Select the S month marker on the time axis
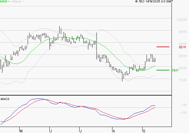Screen dimensions: 189x133 point(144,131)
